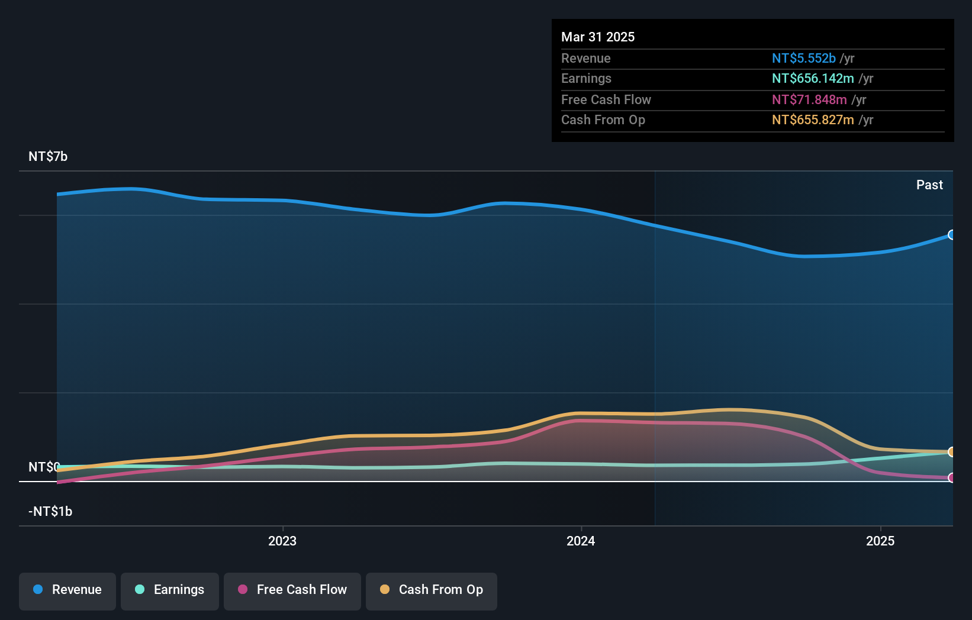The height and width of the screenshot is (620, 972).
Task: Toggle the Earnings legend button
Action: point(170,591)
